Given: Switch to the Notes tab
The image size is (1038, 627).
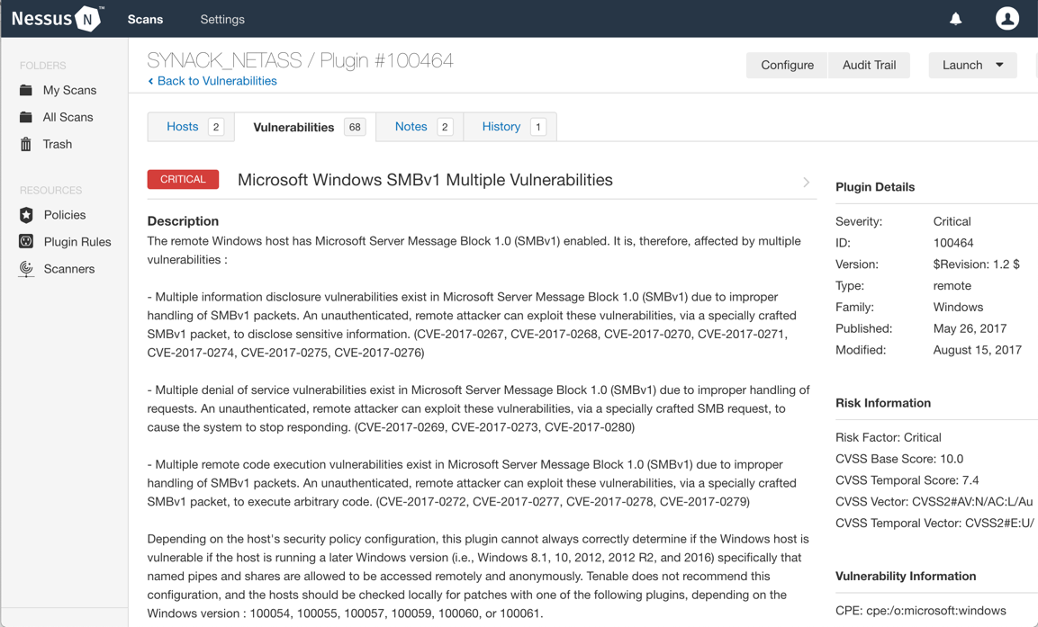Looking at the screenshot, I should [x=411, y=127].
